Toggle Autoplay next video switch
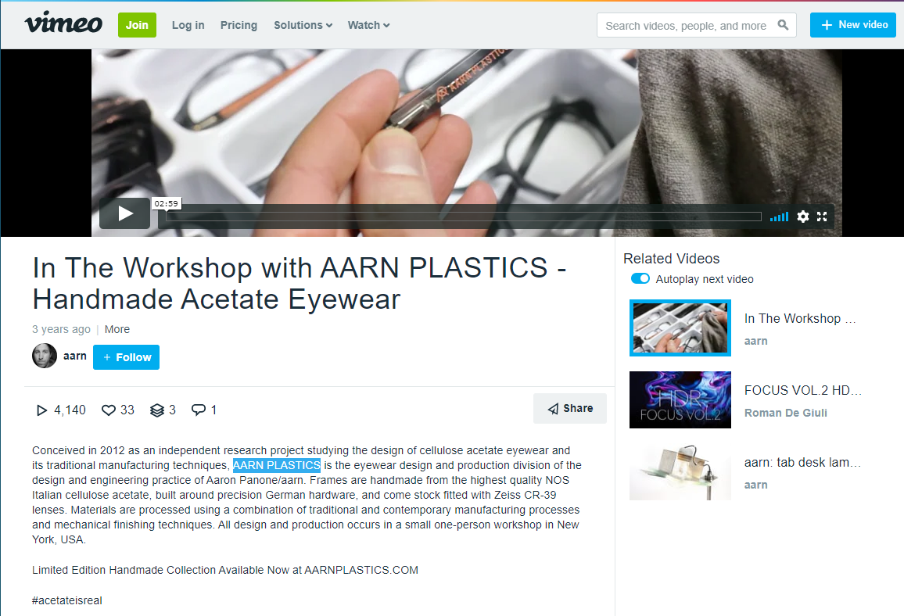Screen dimensions: 904x616 coord(640,279)
